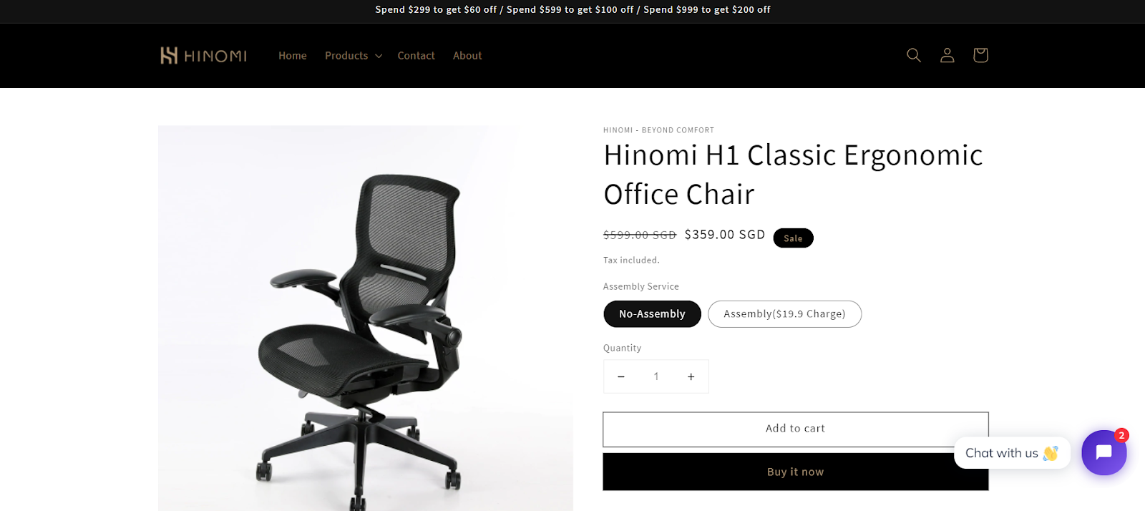Click the Buy it now button
1145x511 pixels.
pyautogui.click(x=796, y=472)
